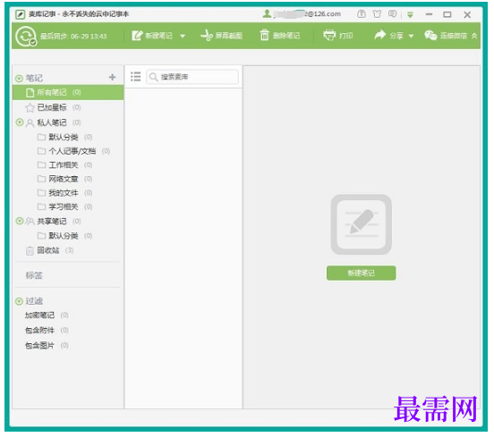Maximize the 麦库记事 window
The image size is (494, 437).
point(447,14)
